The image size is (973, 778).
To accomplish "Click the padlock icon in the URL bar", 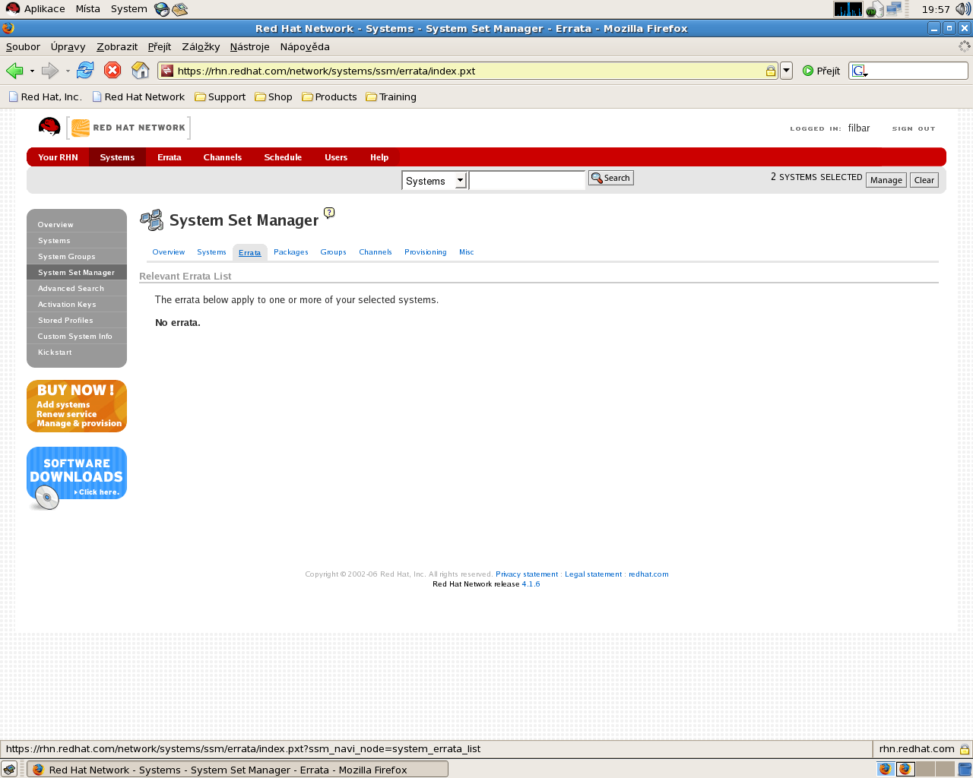I will (770, 71).
